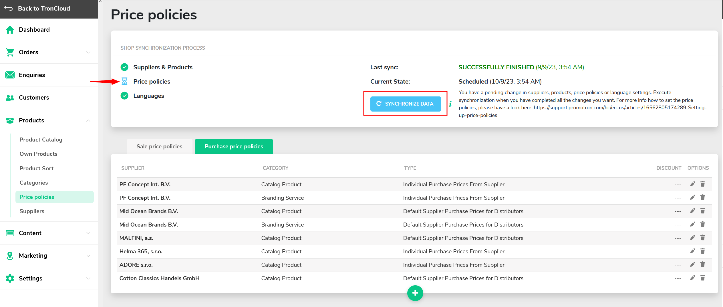The height and width of the screenshot is (307, 723).
Task: Click the Settings gear icon
Action: (10, 278)
